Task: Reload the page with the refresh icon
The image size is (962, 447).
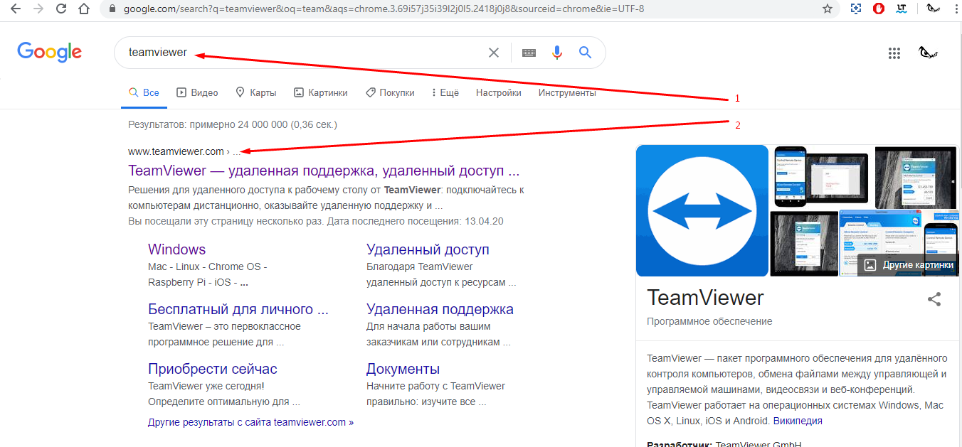Action: (x=61, y=9)
